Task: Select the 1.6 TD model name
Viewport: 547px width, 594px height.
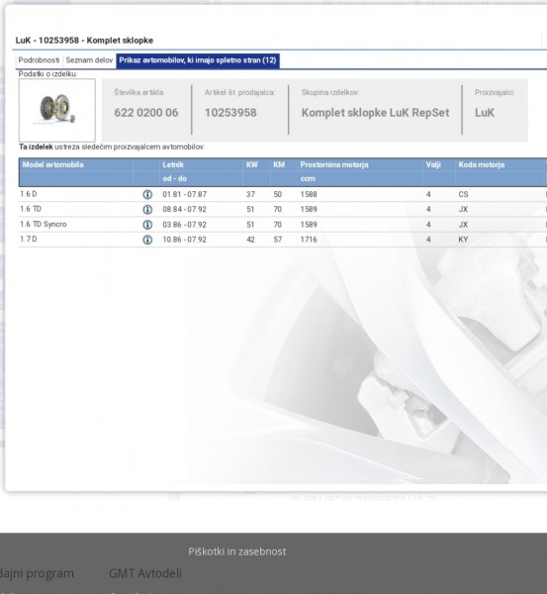Action: pos(31,209)
